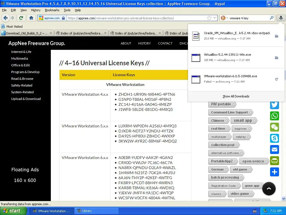The height and width of the screenshot is (215, 286).
Task: Open the Help menu
Action: 78,10
